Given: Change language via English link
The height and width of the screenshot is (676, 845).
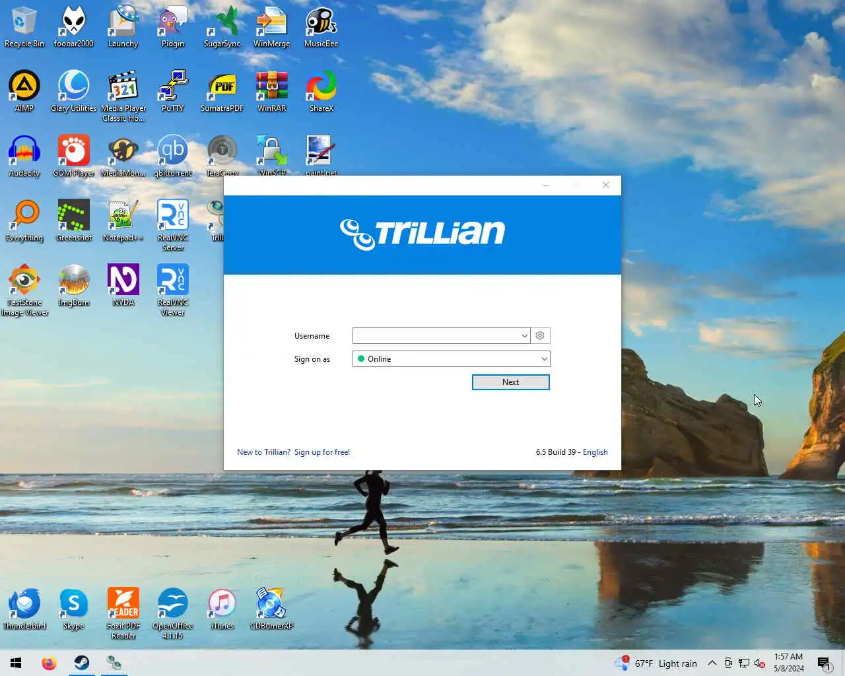Looking at the screenshot, I should pos(595,452).
